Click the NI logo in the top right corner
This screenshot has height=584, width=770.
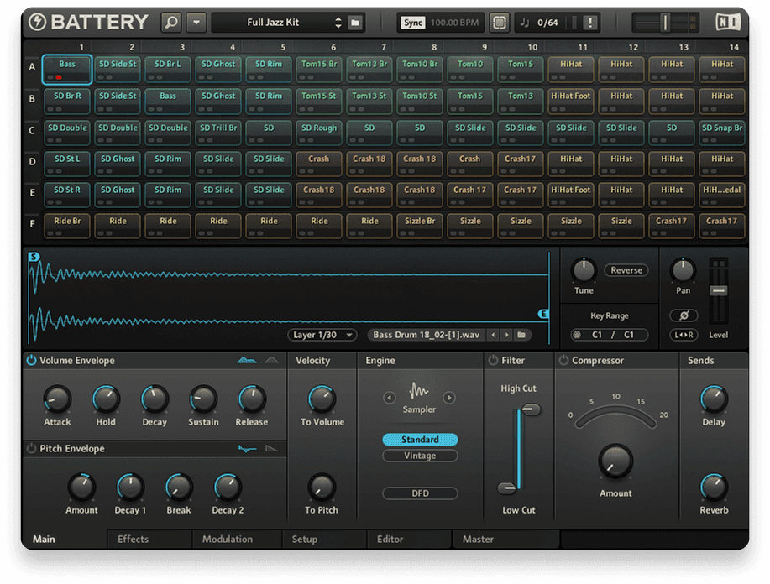pos(729,23)
